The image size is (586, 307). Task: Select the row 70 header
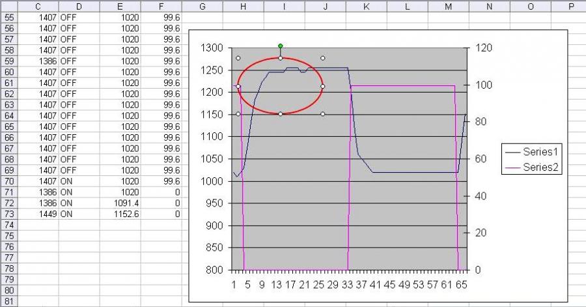(x=9, y=181)
